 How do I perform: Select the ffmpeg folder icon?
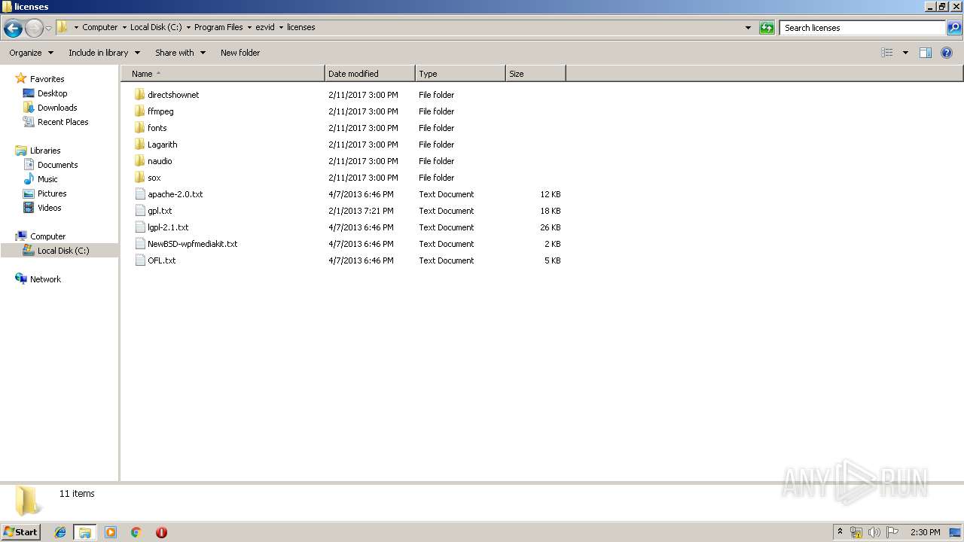(139, 111)
